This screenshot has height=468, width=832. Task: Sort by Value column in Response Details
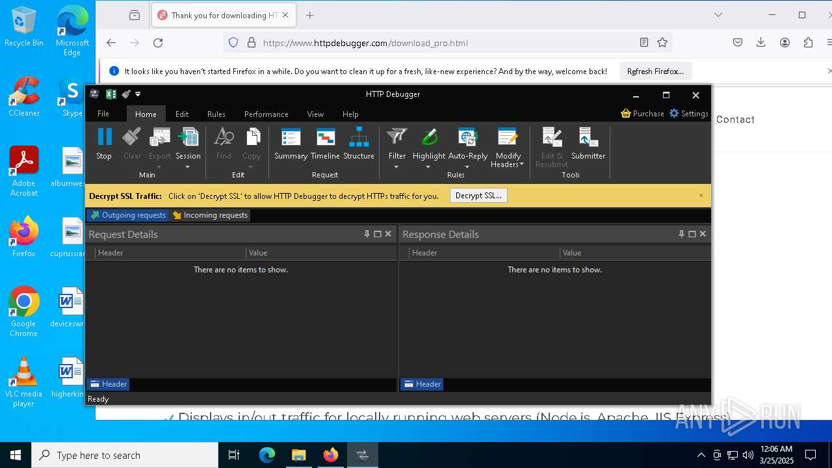[x=635, y=253]
